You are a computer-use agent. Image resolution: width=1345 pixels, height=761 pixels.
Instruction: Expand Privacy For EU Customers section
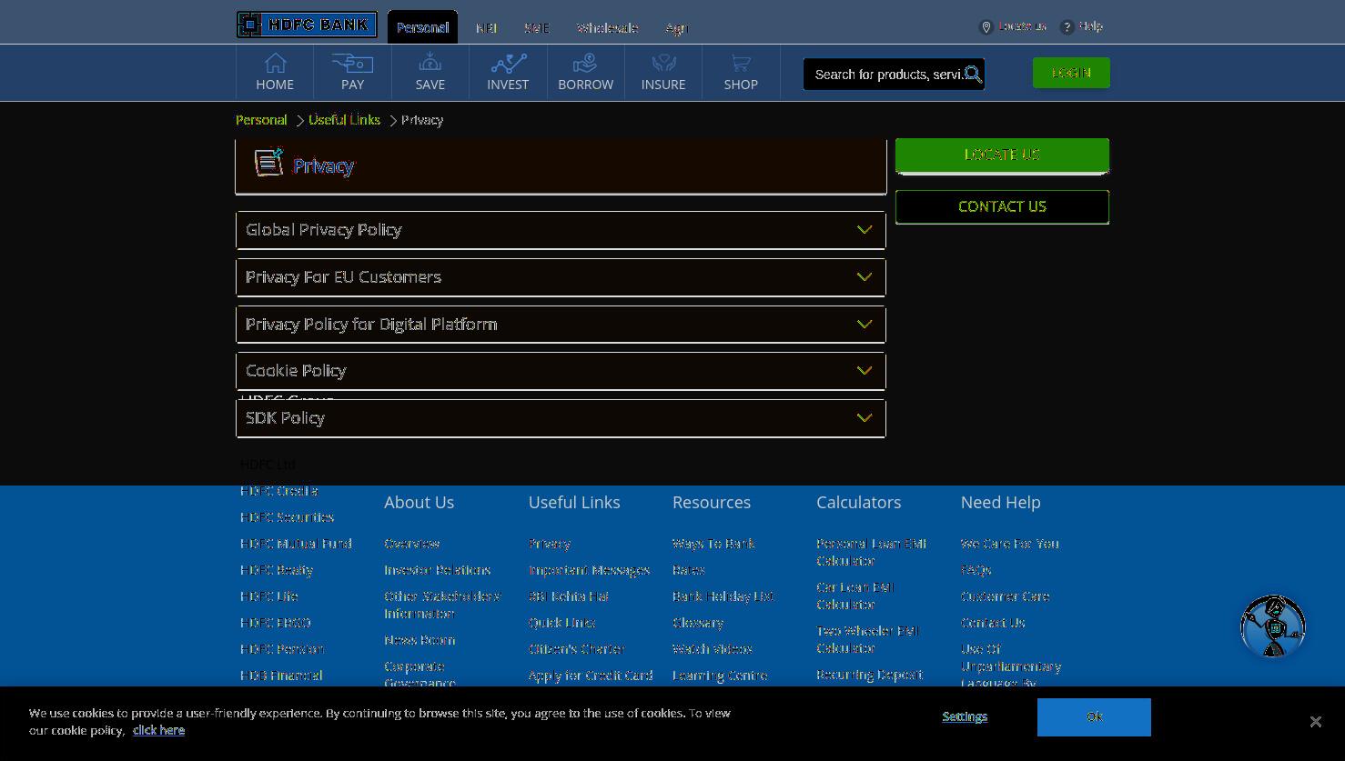561,277
